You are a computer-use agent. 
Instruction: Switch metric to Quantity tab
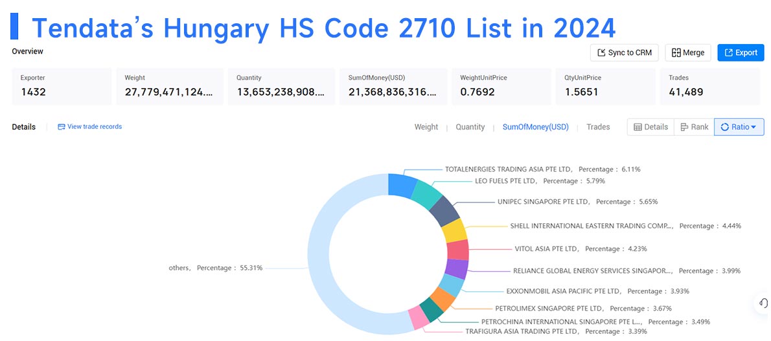[x=470, y=127]
